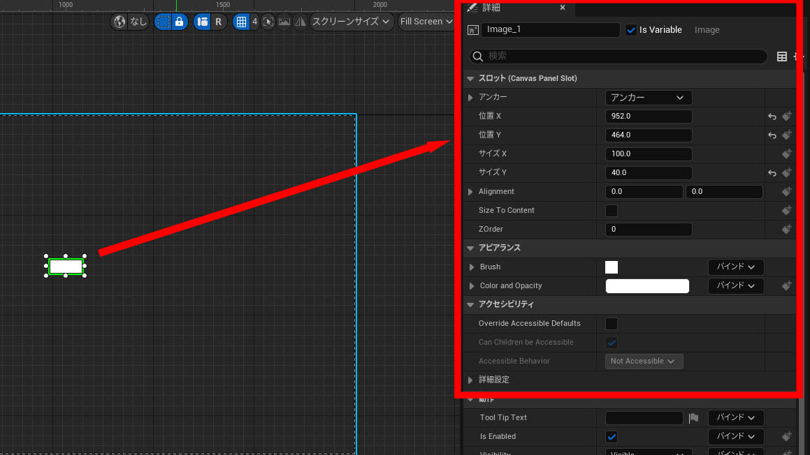Screen dimensions: 810x455
Task: Toggle grid snapping icon in toolbar
Action: click(x=241, y=22)
